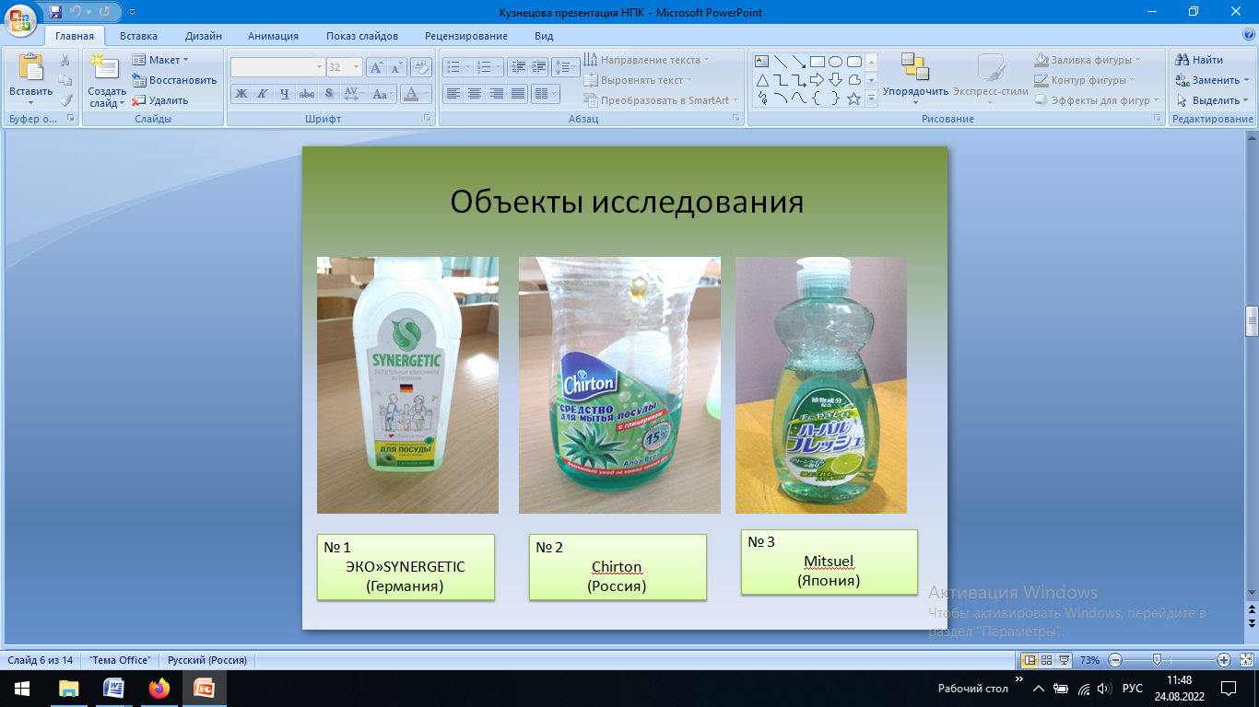Click the Copy icon in clipboard group

click(x=65, y=80)
